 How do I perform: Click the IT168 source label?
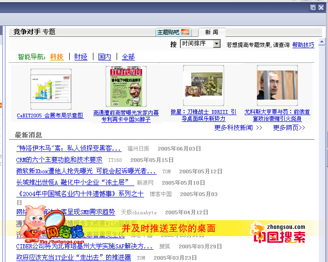(115, 160)
